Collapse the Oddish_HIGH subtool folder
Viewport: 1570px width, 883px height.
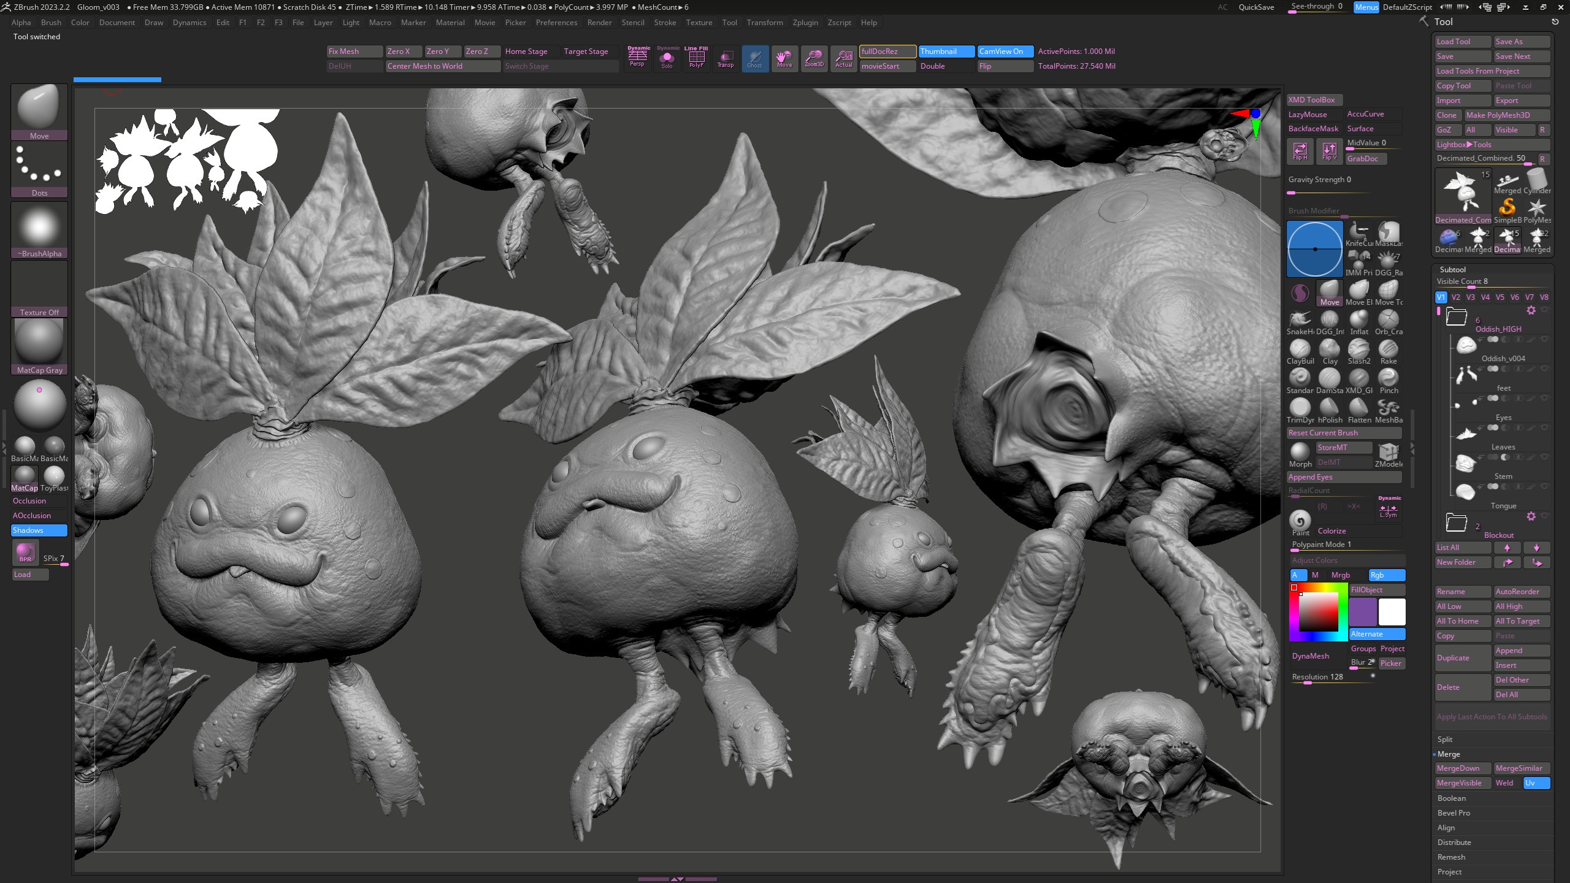(x=1456, y=317)
